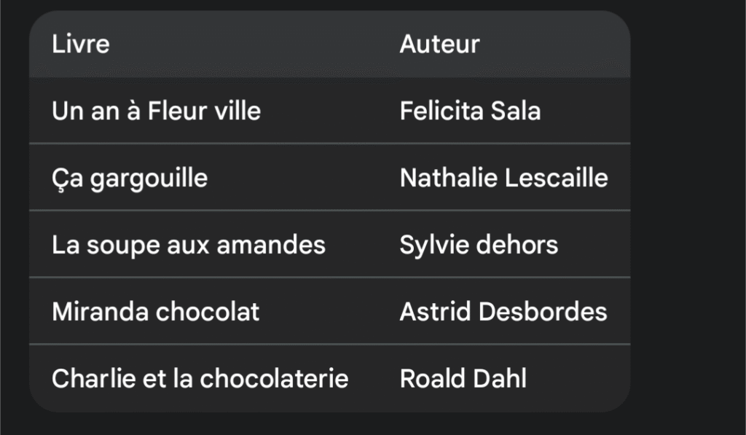Click the surname Desbordes
Viewport: 746px width, 435px height.
pos(543,312)
